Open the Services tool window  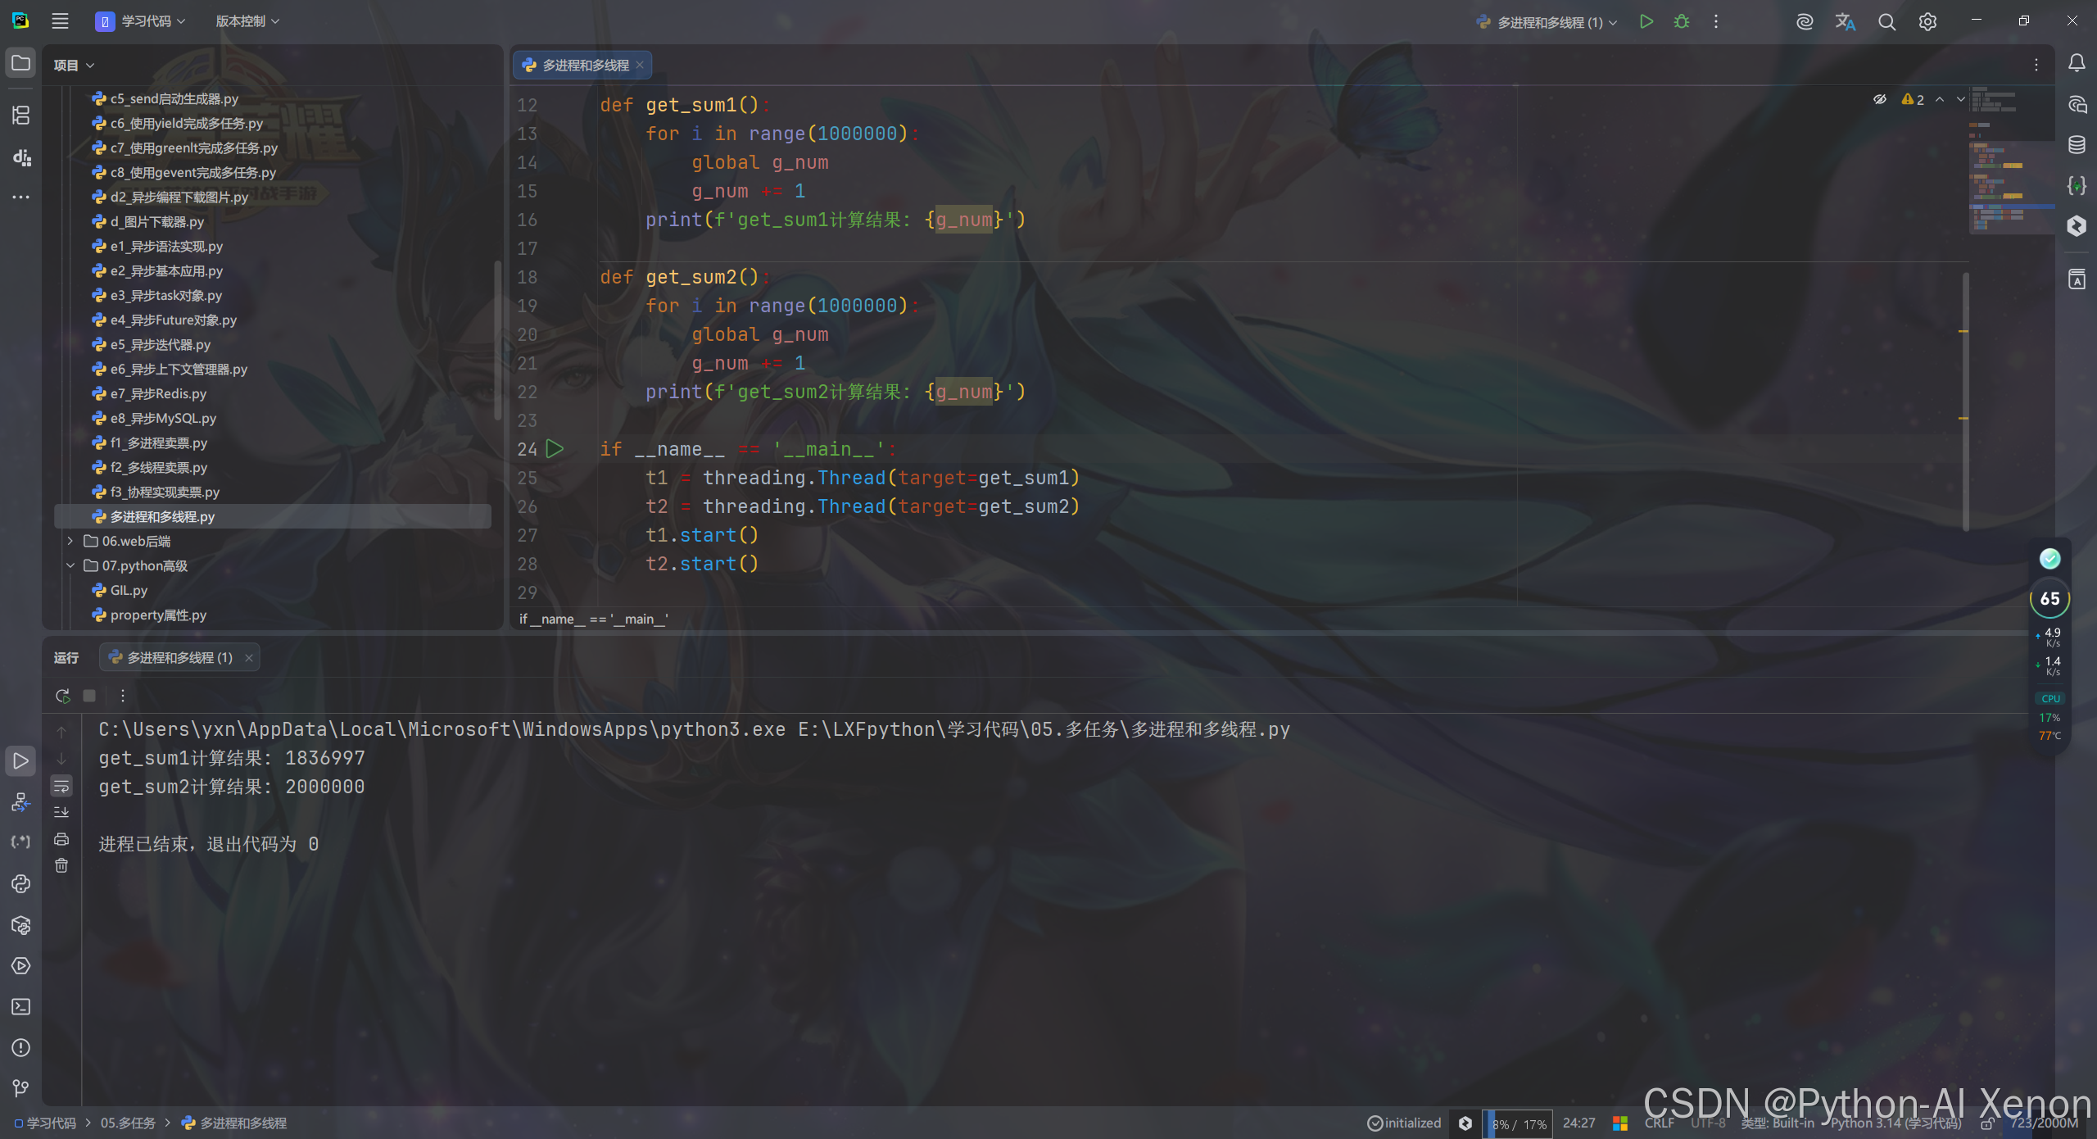(x=21, y=966)
